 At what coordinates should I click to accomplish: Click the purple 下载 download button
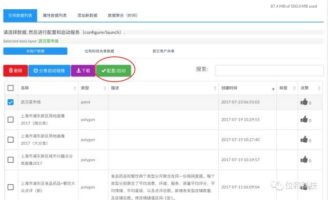[83, 71]
